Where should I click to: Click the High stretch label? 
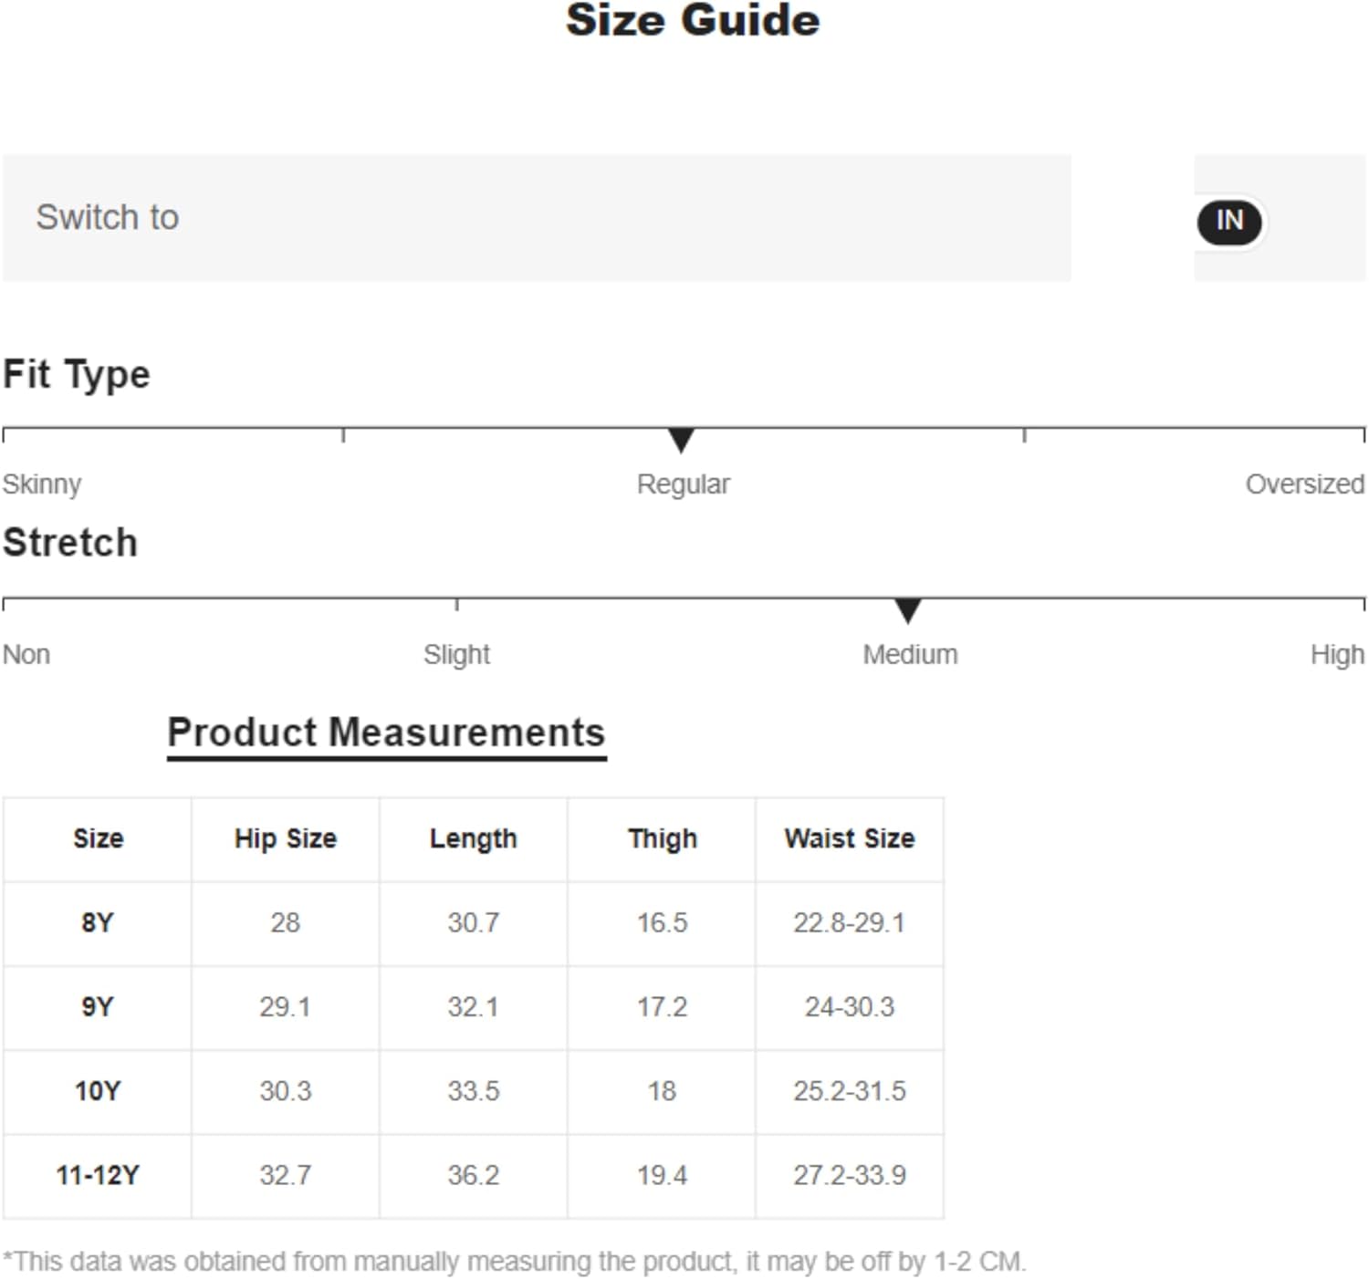point(1337,654)
